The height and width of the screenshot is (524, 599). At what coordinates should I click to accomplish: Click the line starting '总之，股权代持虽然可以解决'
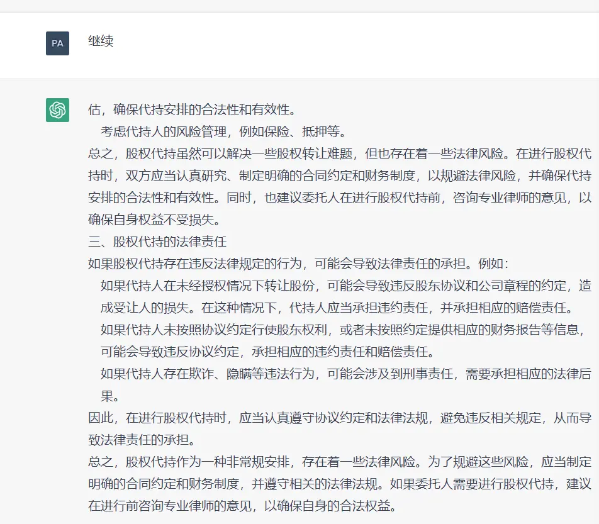pyautogui.click(x=340, y=153)
